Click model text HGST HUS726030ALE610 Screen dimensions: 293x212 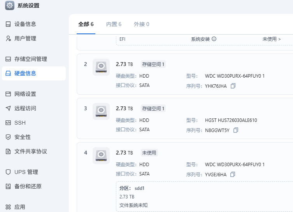pyautogui.click(x=231, y=120)
